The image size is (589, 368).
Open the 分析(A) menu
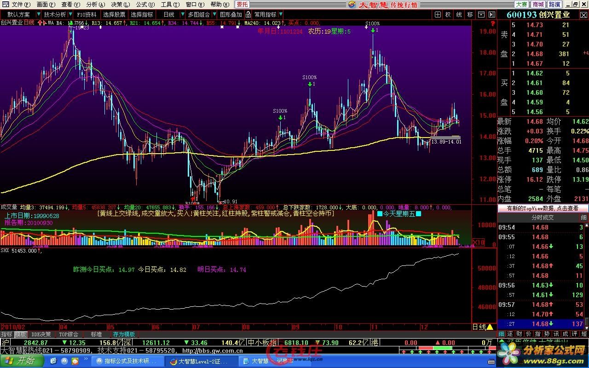click(95, 4)
